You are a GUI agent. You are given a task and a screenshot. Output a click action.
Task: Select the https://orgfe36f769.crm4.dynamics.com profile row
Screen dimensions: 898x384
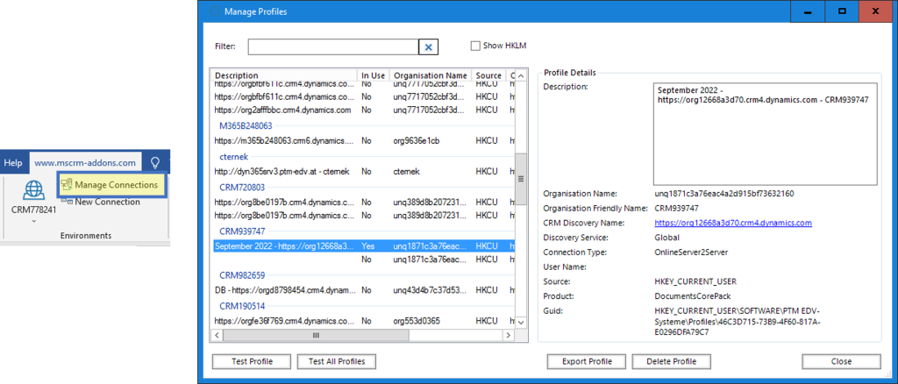click(364, 321)
